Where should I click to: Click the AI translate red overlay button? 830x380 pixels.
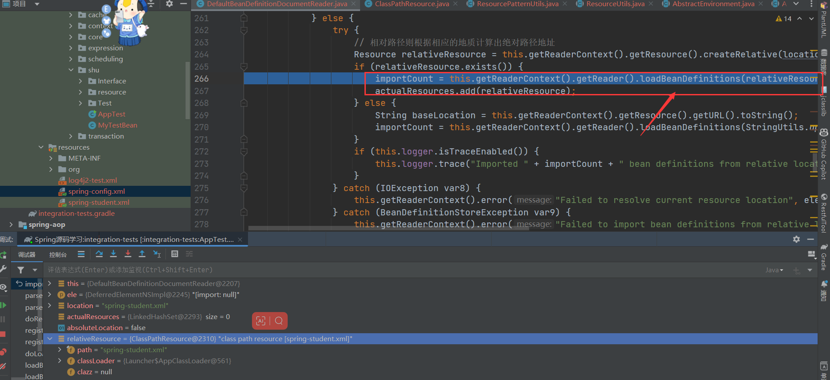pyautogui.click(x=261, y=321)
